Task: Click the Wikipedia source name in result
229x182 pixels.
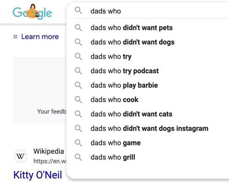Action: 49,151
